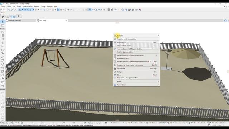Select the Arrow tool in the toolbox
229x129 pixels.
[x=3, y=22]
